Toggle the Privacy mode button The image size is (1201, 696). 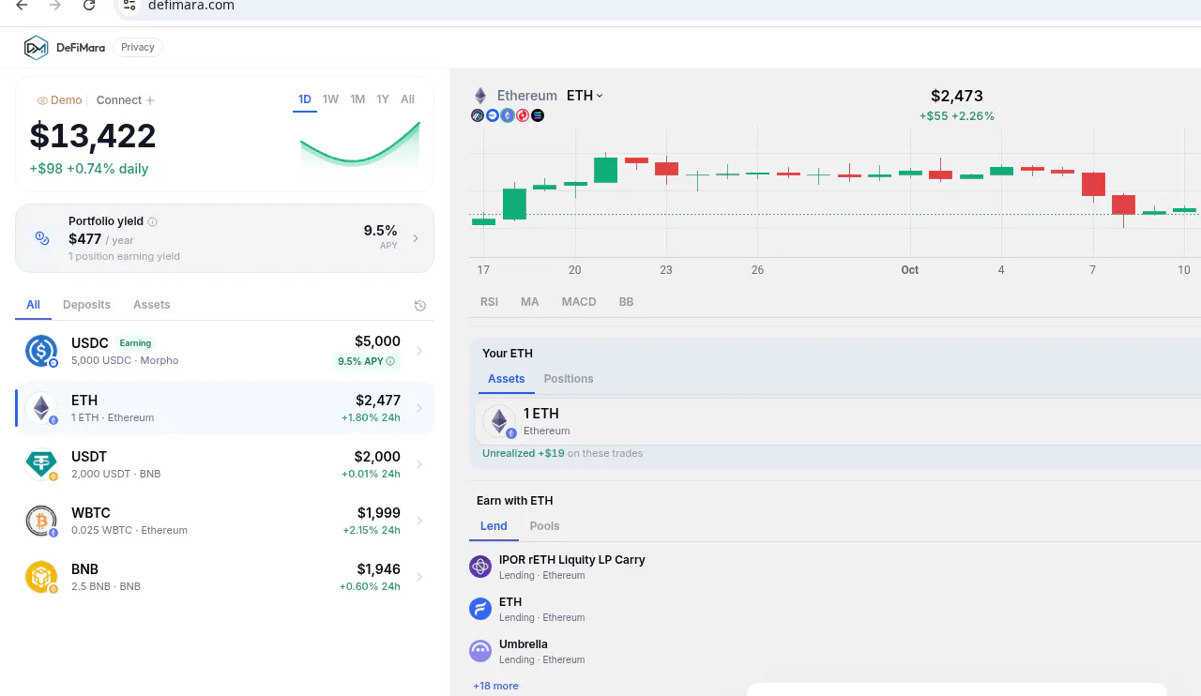pyautogui.click(x=138, y=47)
